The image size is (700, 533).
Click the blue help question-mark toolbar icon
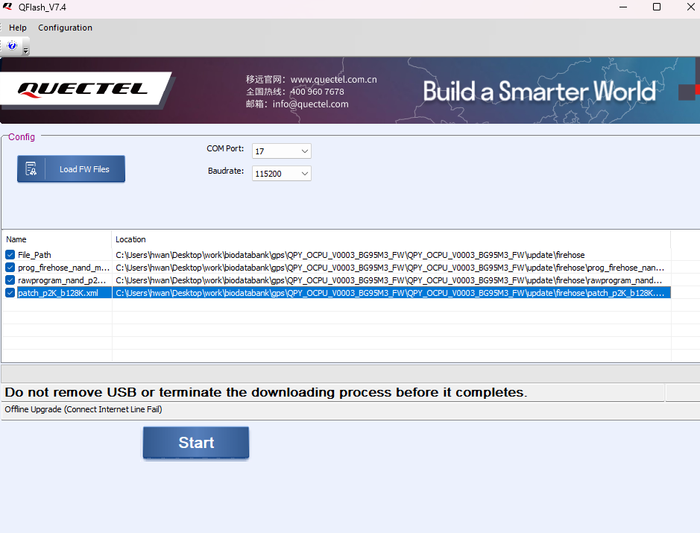pyautogui.click(x=12, y=46)
